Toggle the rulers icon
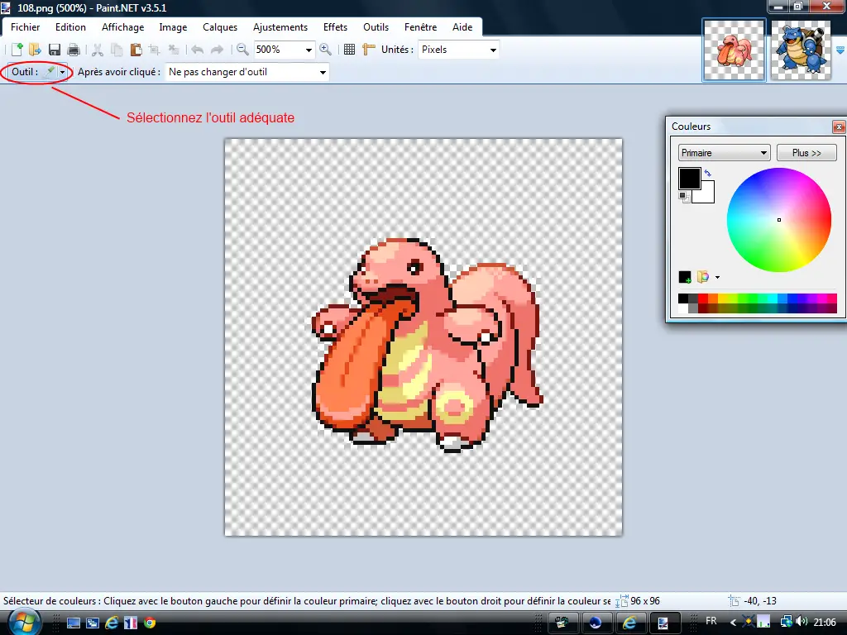This screenshot has width=847, height=635. tap(368, 50)
